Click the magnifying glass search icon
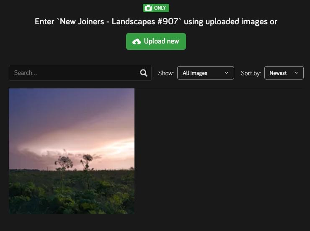The width and height of the screenshot is (310, 231). pyautogui.click(x=144, y=73)
